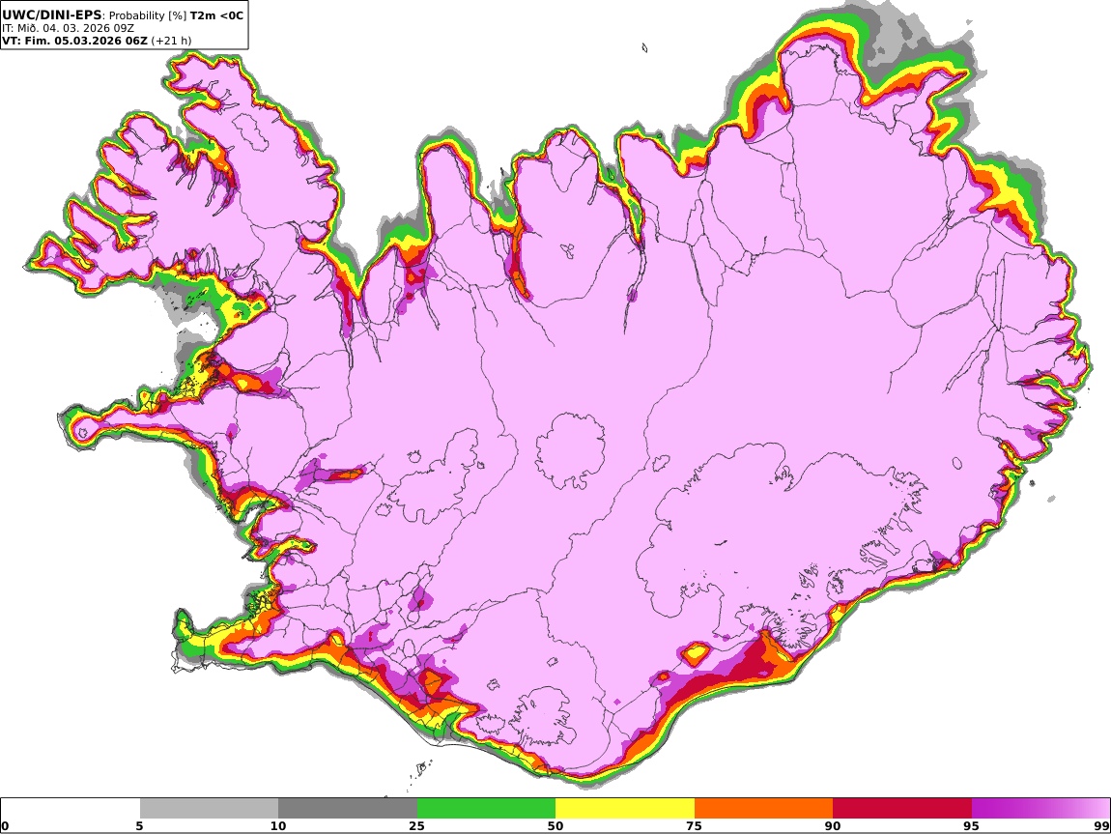Click the purple 95–99 legend gradient segment

[1040, 809]
